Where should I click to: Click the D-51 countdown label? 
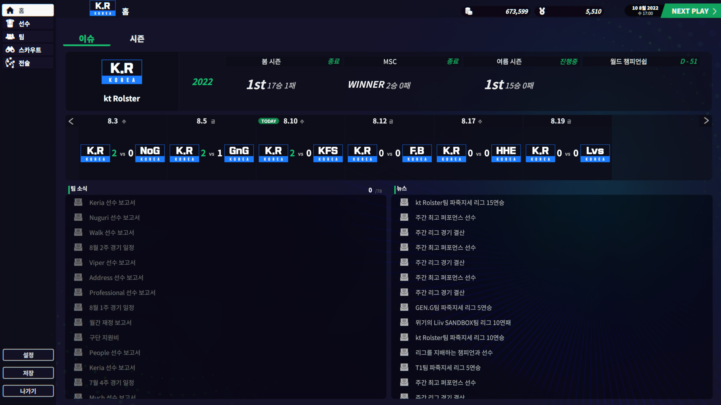[x=689, y=61]
